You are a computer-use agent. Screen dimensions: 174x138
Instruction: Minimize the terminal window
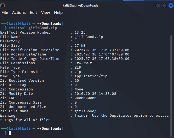point(158,5)
